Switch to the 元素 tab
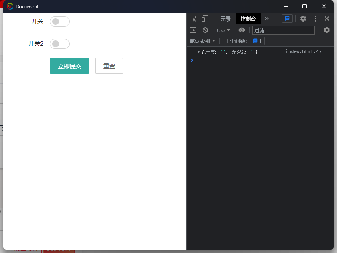Image resolution: width=337 pixels, height=253 pixels. coord(225,19)
